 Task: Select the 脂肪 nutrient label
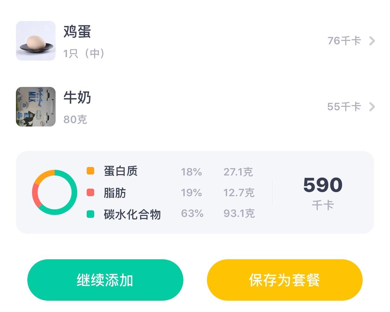click(x=115, y=193)
